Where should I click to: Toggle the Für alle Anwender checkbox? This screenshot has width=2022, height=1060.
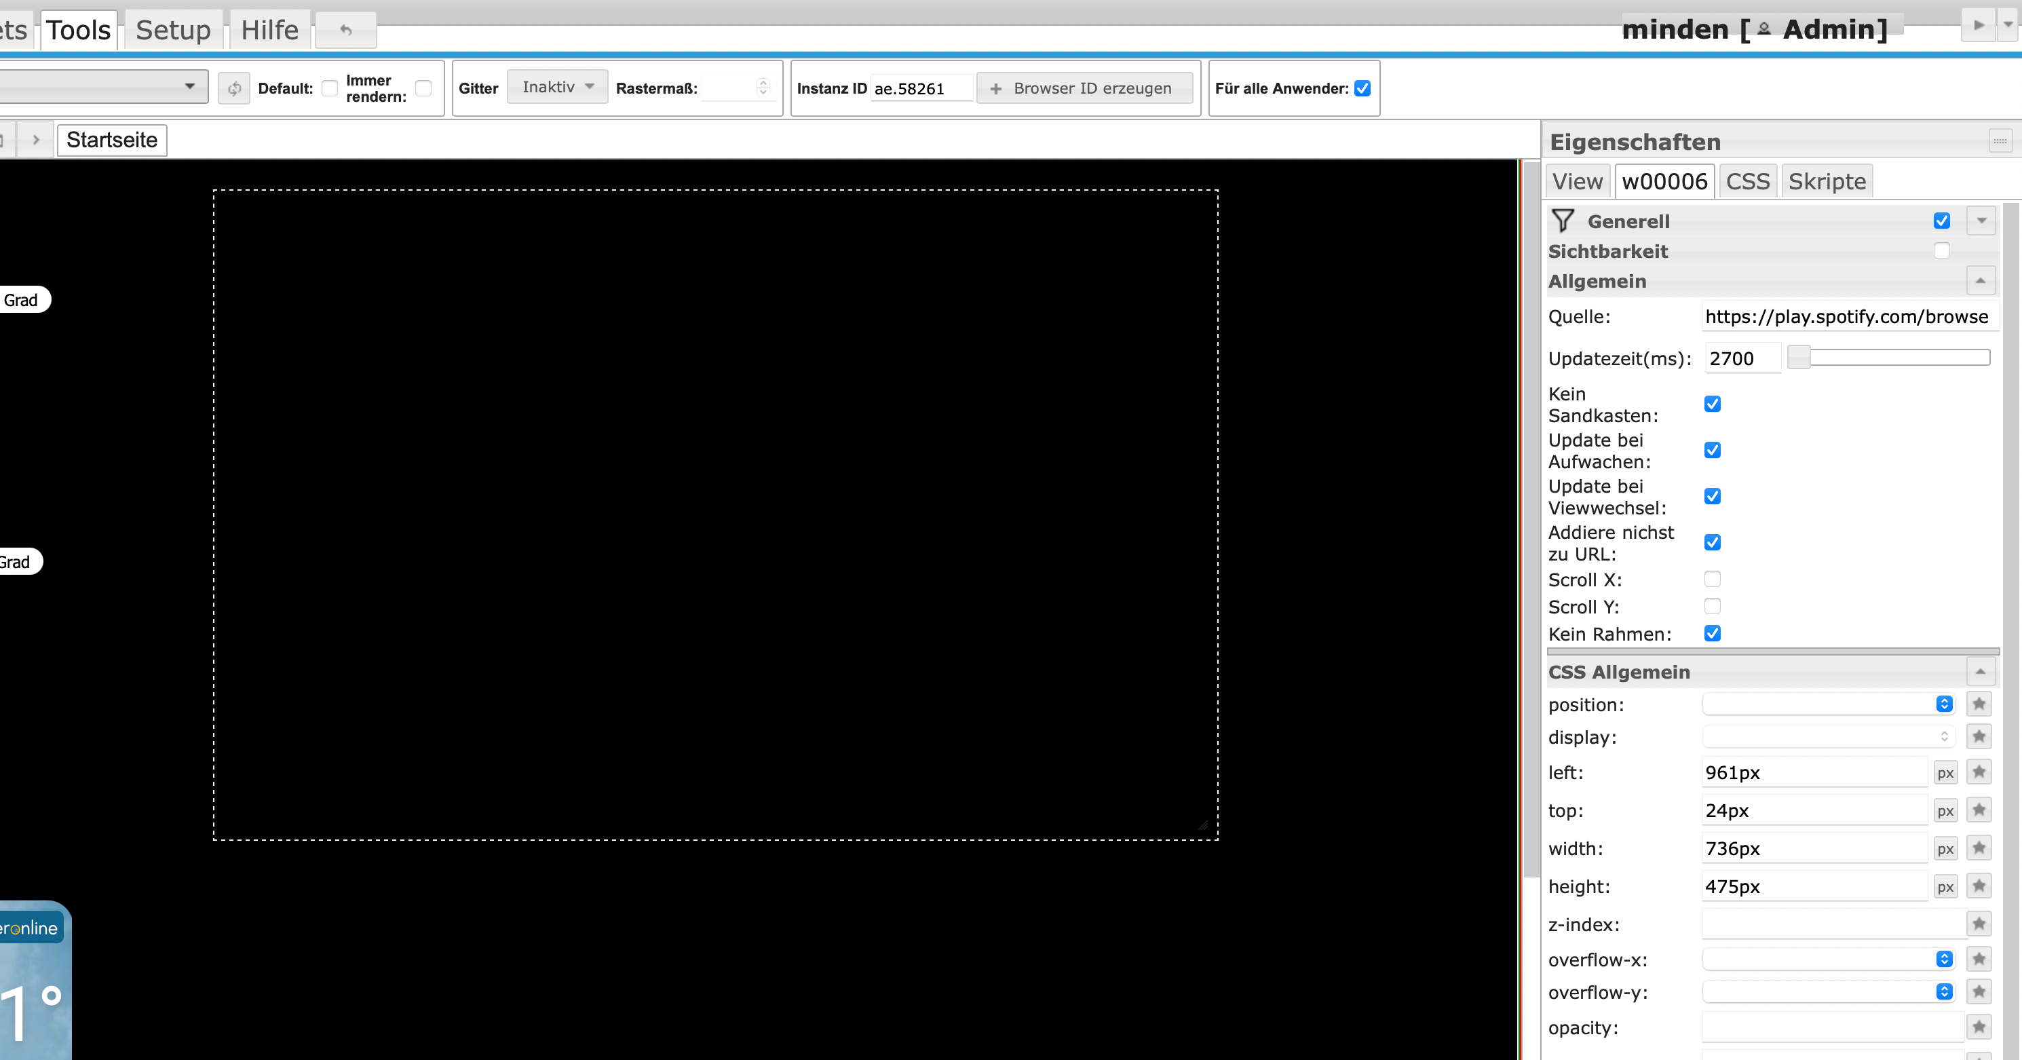1362,89
